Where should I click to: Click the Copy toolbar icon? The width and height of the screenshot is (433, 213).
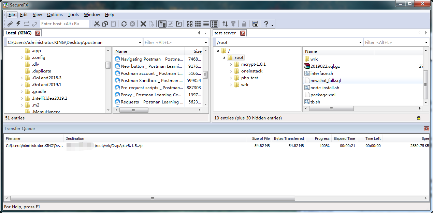point(105,24)
